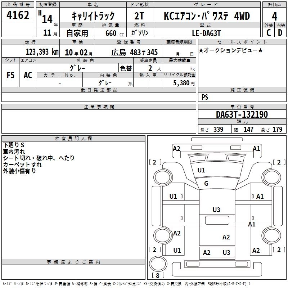
Task: Click lot number 4162
Action: pos(18,15)
